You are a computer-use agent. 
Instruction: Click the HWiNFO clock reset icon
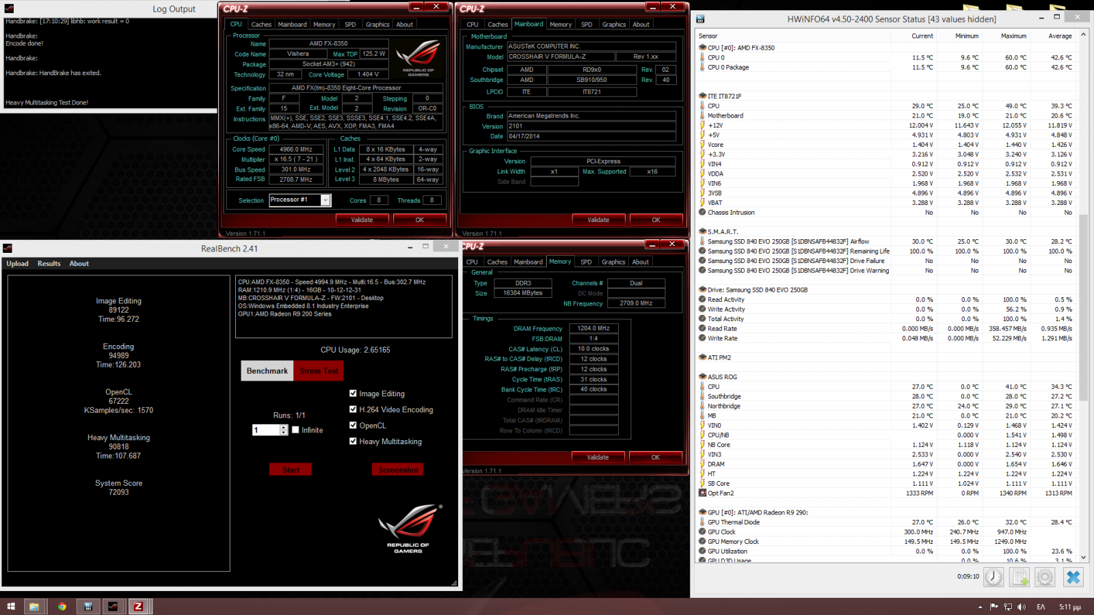(993, 577)
